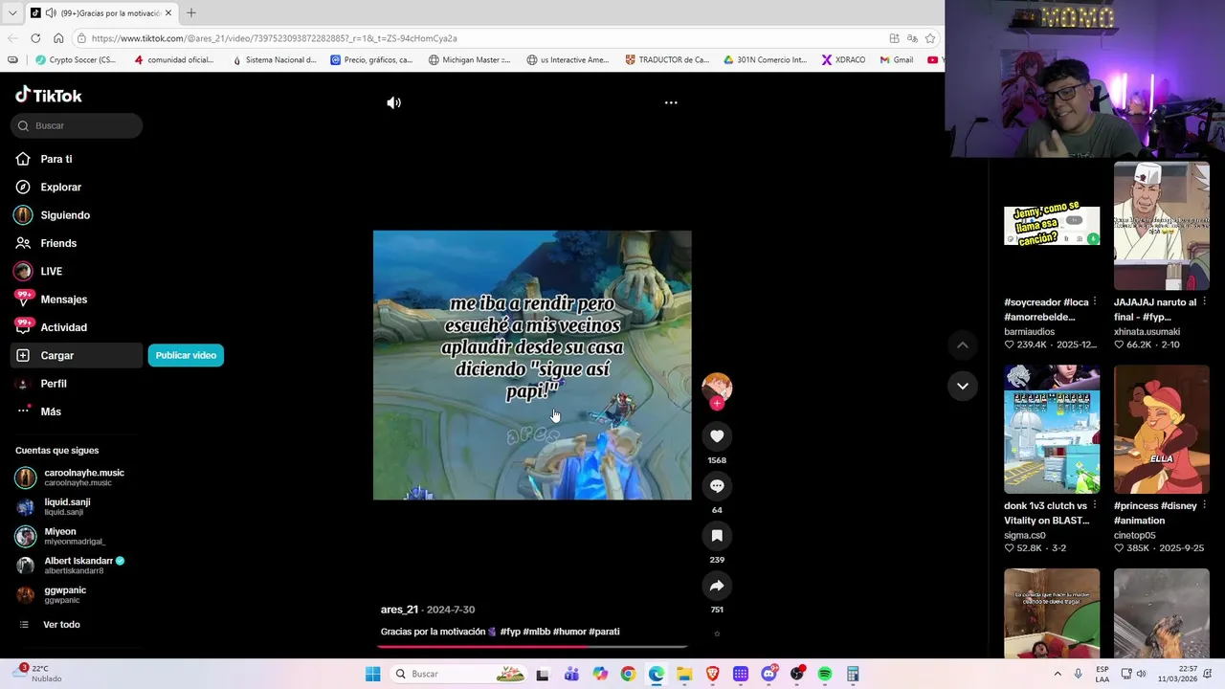1225x689 pixels.
Task: Go to previous video with up chevron
Action: tap(963, 344)
